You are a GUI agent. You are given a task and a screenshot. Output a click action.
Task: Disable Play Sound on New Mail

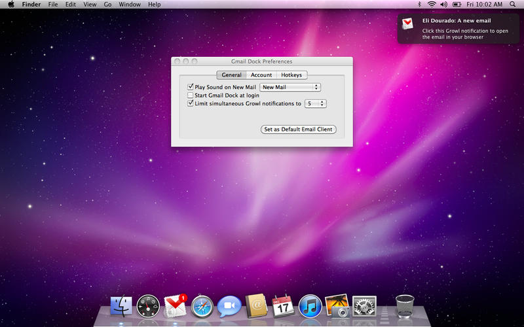191,87
